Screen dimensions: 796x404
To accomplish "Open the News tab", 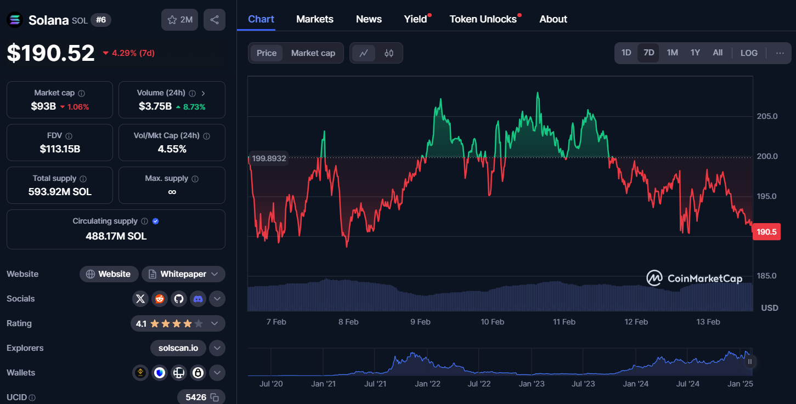I will tap(369, 19).
